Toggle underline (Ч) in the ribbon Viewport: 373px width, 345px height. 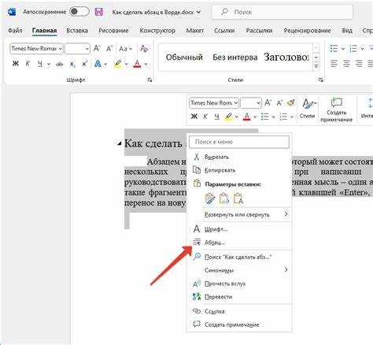pyautogui.click(x=40, y=64)
